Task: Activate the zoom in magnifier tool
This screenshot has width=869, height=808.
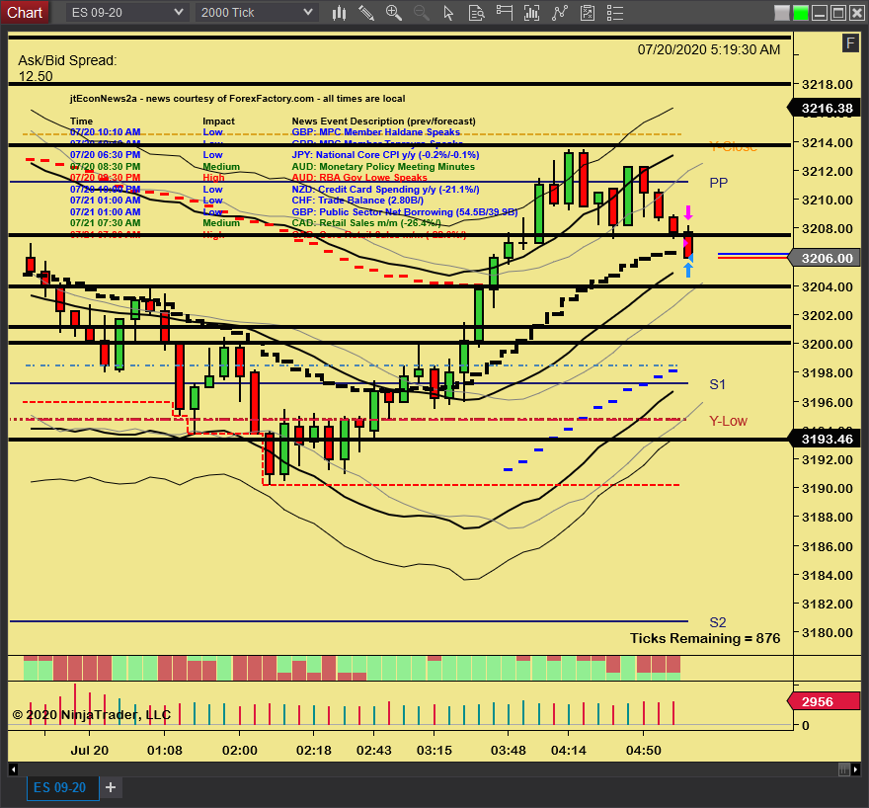Action: [393, 13]
